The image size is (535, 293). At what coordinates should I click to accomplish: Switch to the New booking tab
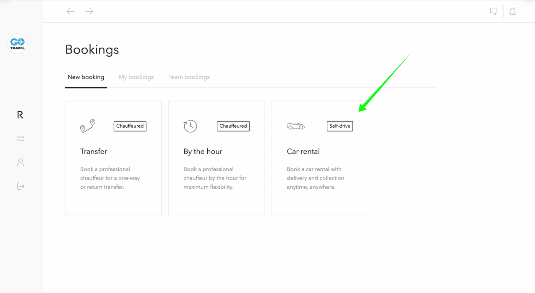tap(86, 77)
